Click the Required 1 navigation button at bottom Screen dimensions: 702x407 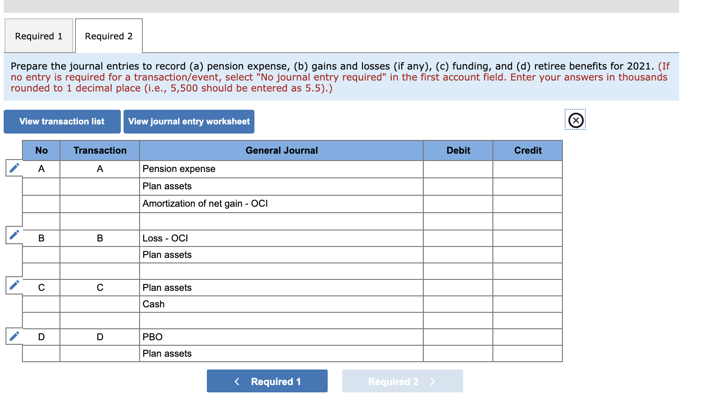click(267, 381)
